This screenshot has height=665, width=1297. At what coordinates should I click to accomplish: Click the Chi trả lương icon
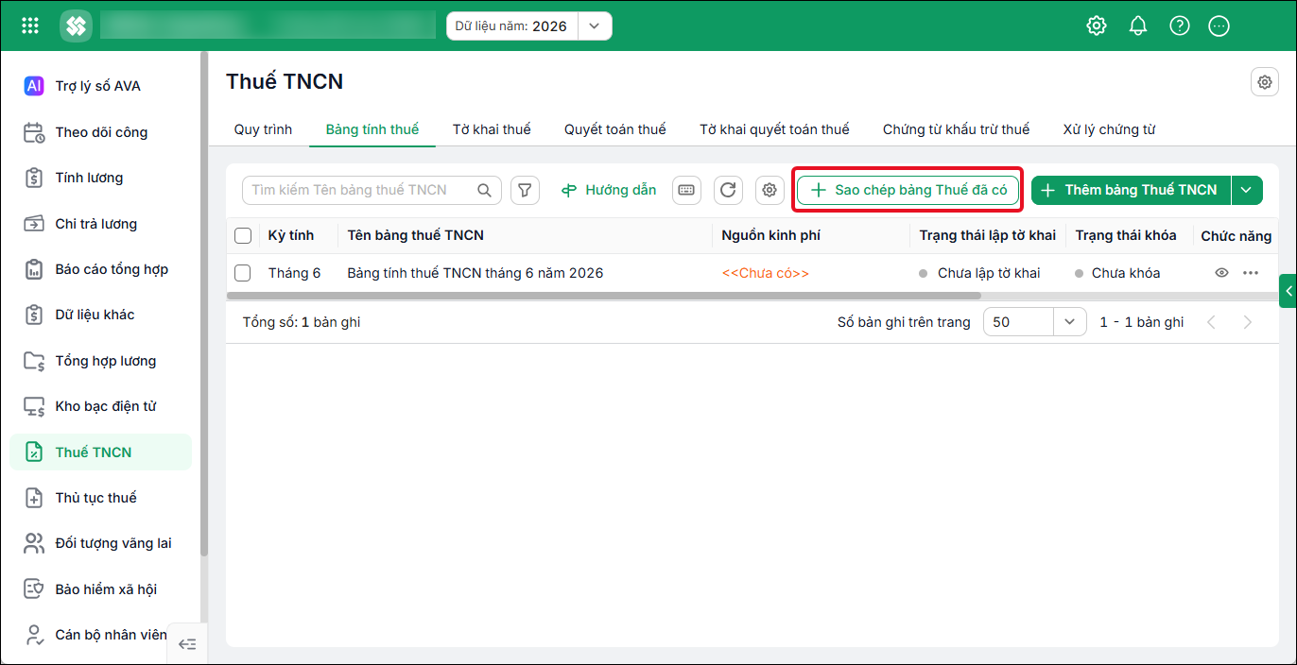coord(34,224)
